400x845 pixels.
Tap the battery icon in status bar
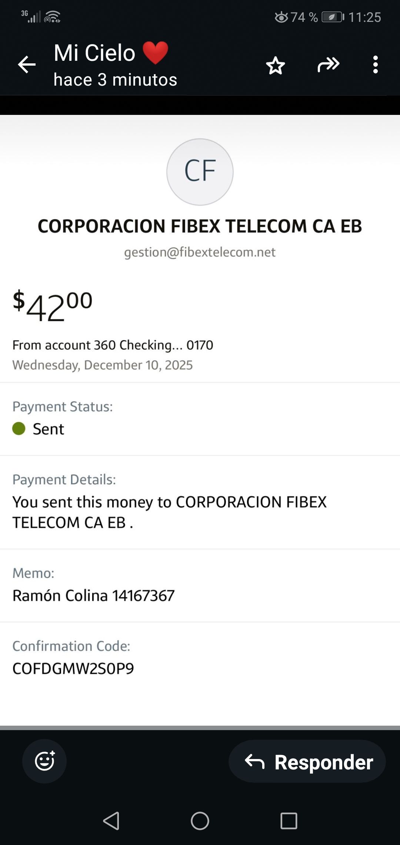click(333, 17)
